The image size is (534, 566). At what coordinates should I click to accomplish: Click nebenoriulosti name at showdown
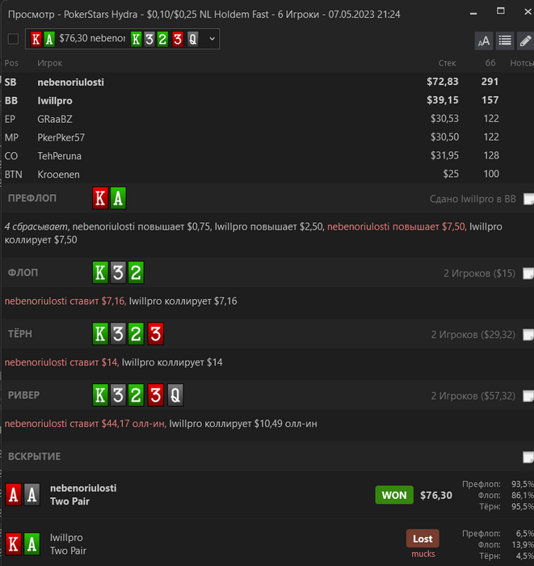[83, 488]
